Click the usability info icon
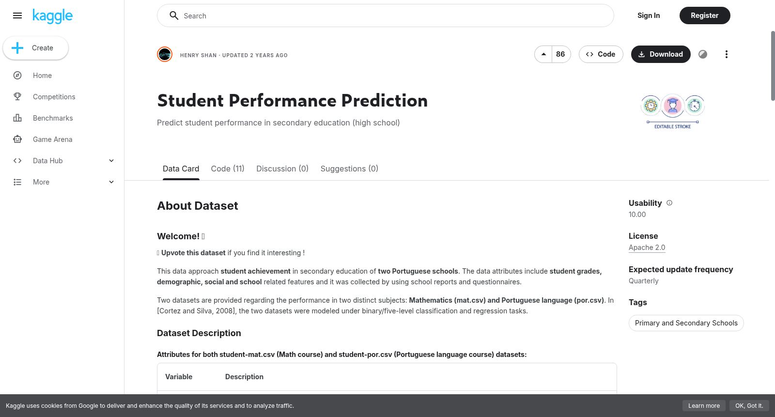Screen dimensions: 775x417 [x=669, y=203]
